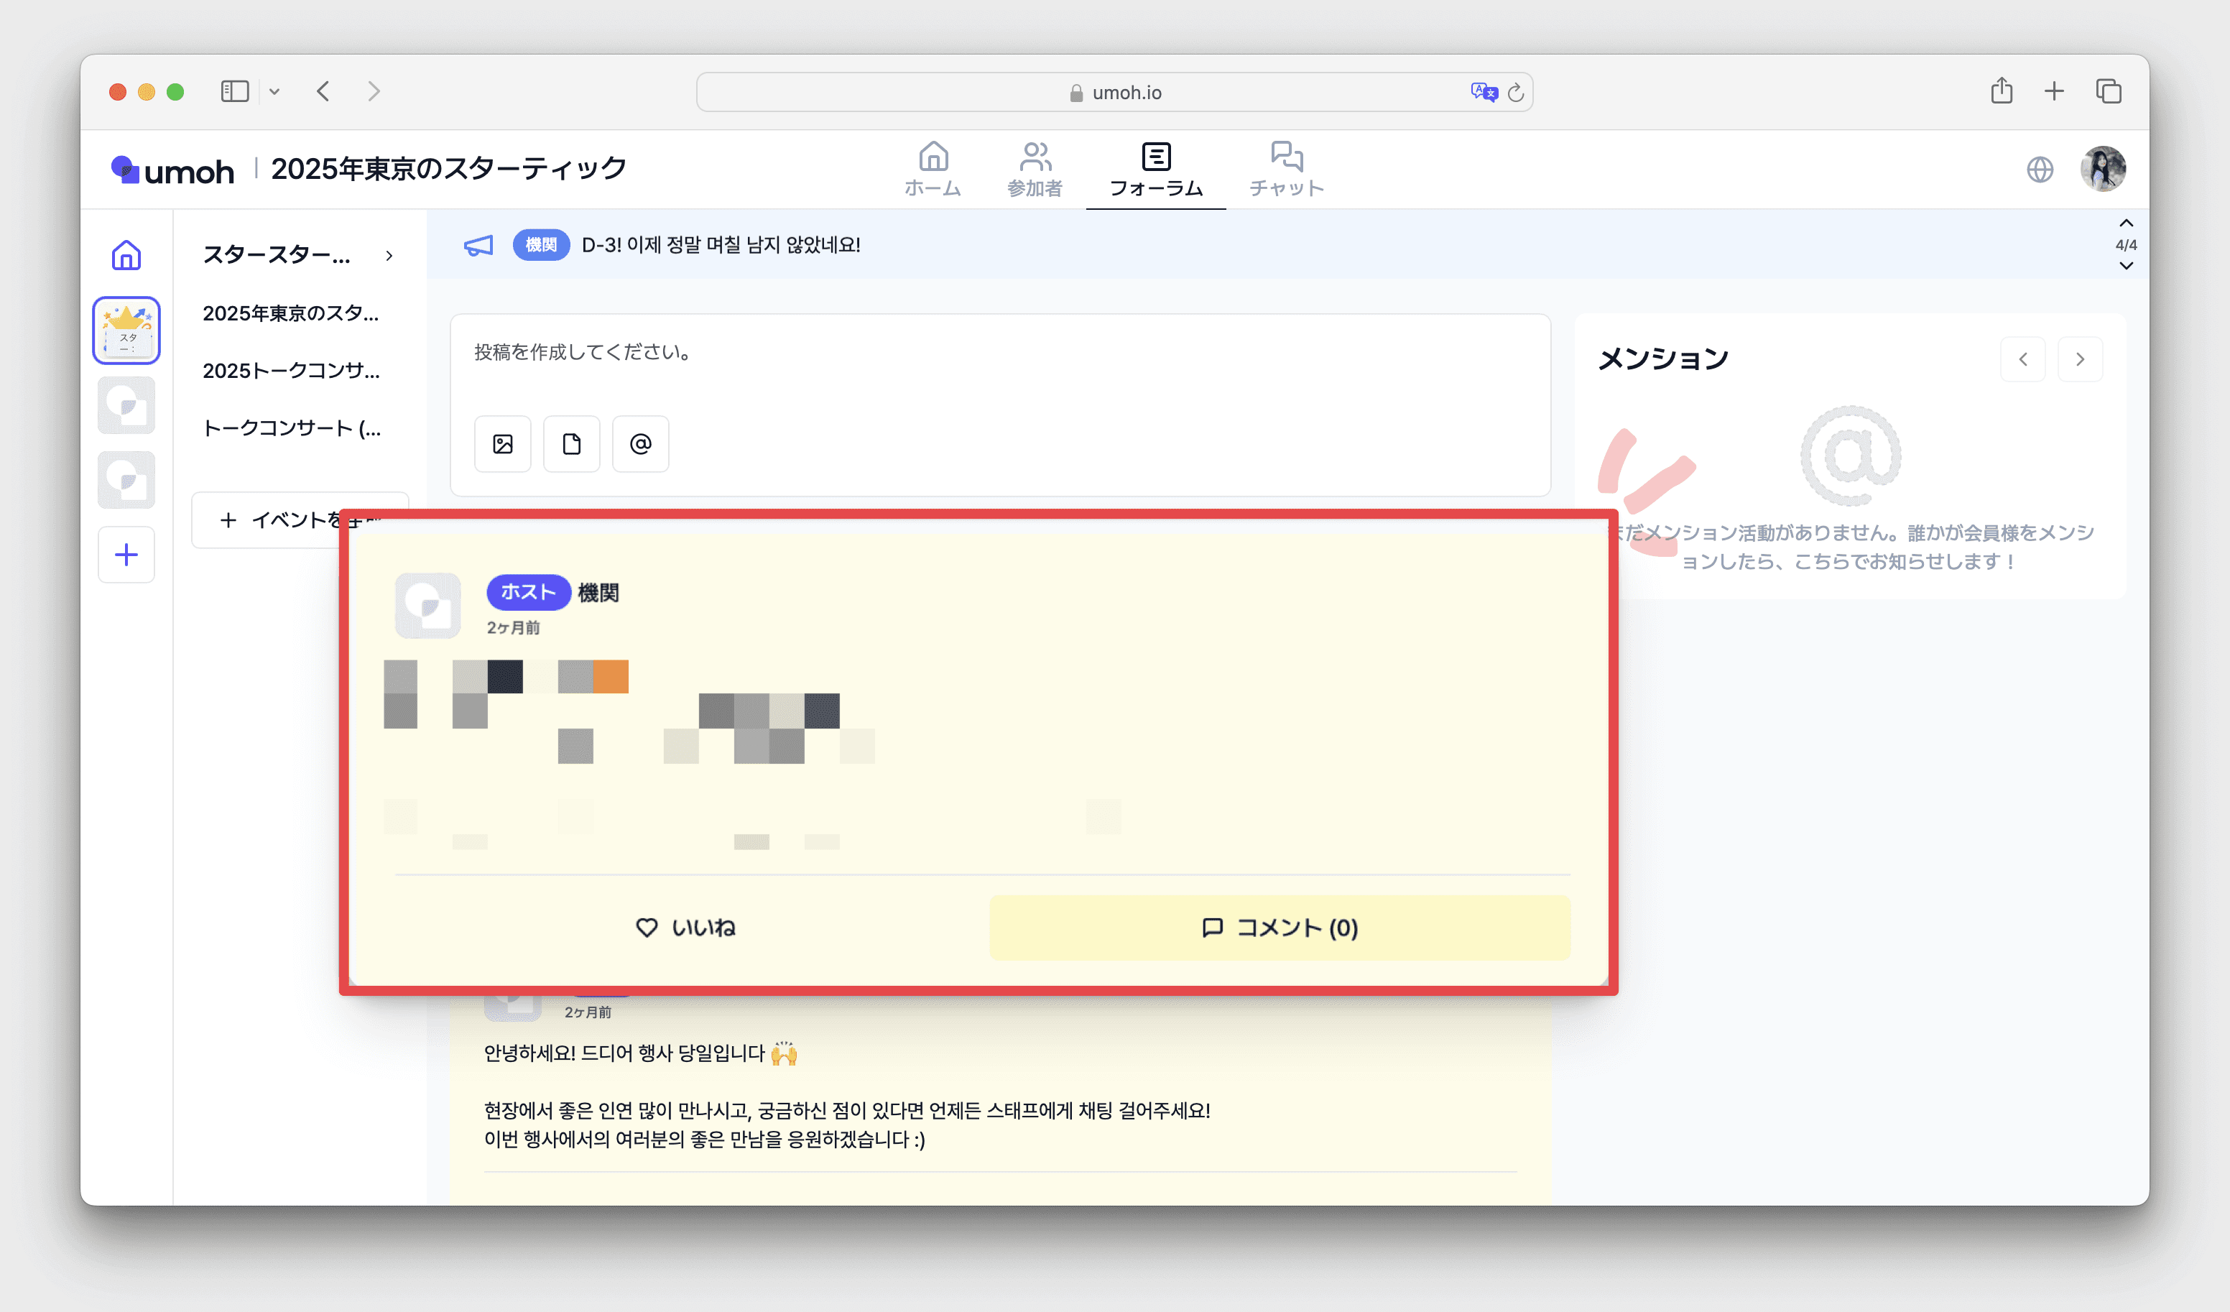
Task: Open Safari sidebar dropdown arrow
Action: coord(274,91)
